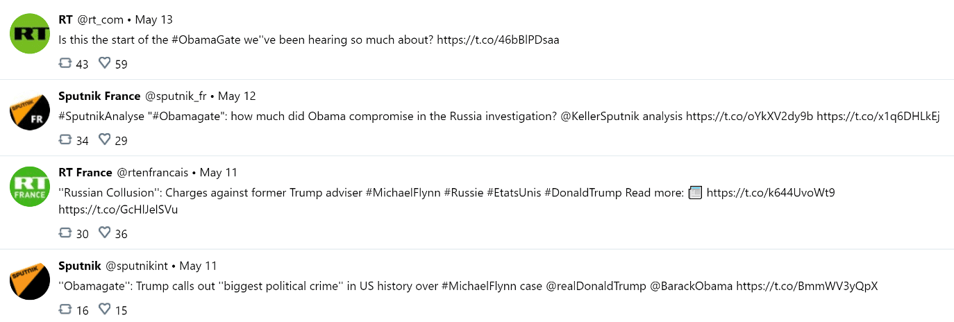Click the heart icon on Sputnik France tweet
The height and width of the screenshot is (322, 954).
(105, 139)
